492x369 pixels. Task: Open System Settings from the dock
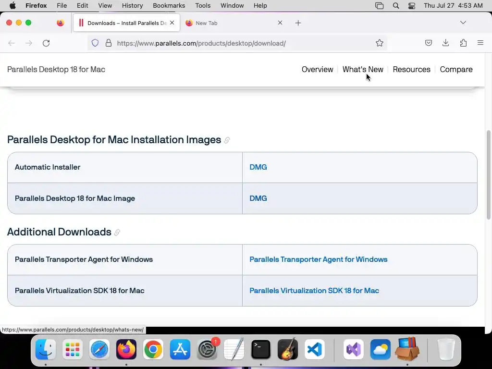(x=207, y=349)
